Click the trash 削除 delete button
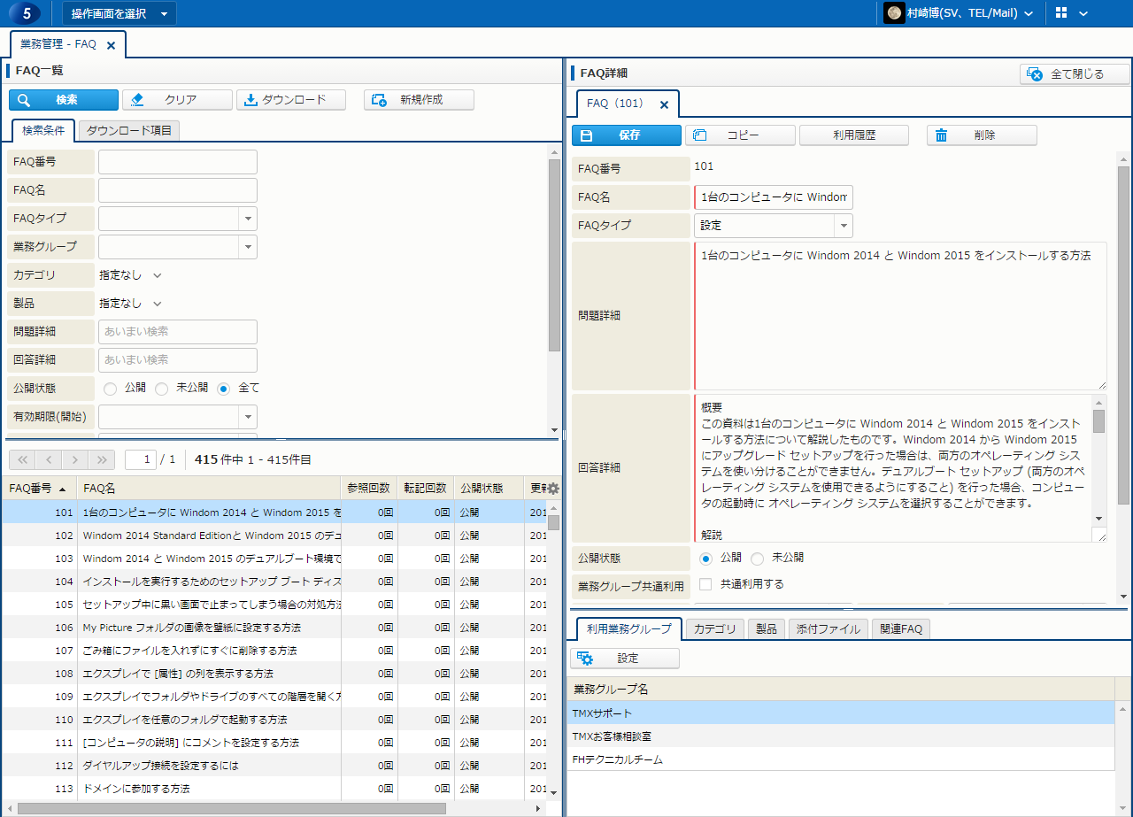 [982, 135]
